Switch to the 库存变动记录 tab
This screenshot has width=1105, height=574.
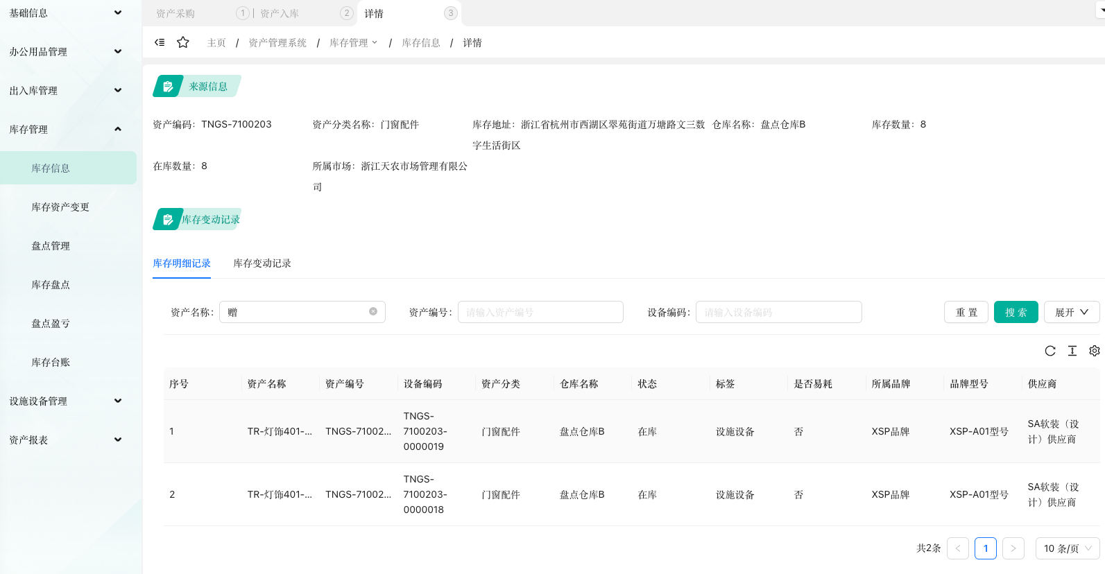point(262,263)
